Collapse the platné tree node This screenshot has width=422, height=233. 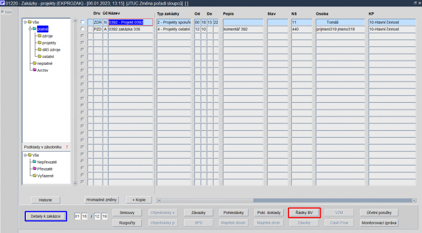[x=30, y=29]
